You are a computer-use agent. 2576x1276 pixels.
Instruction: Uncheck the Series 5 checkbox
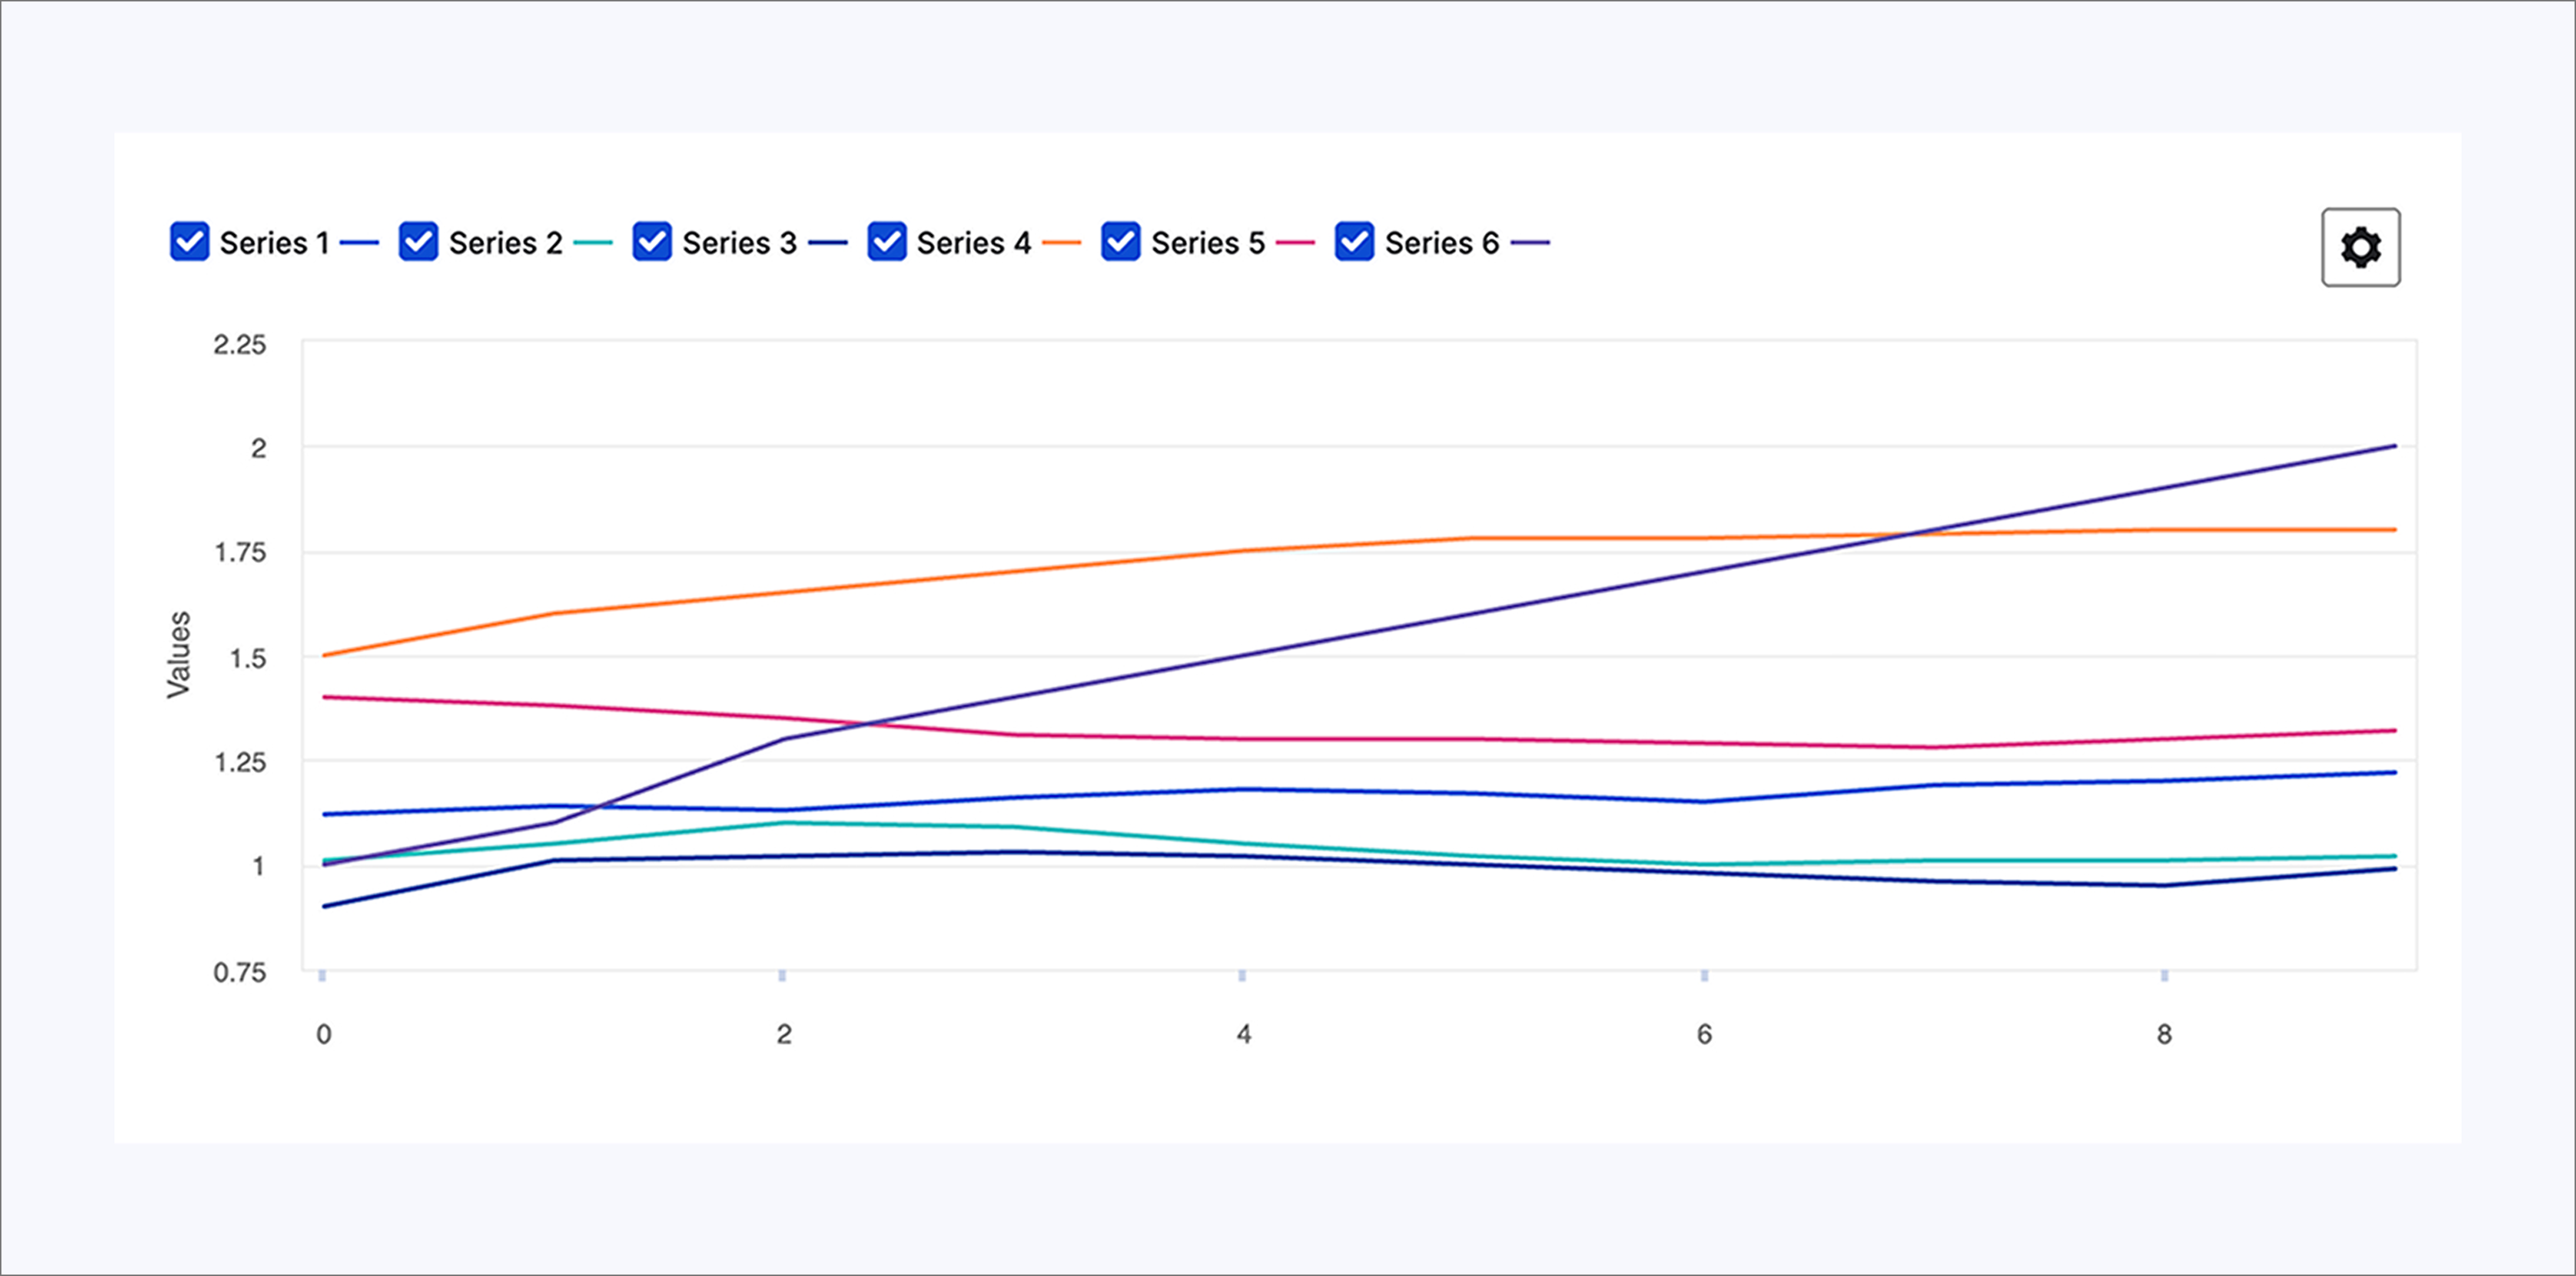pyautogui.click(x=1120, y=242)
